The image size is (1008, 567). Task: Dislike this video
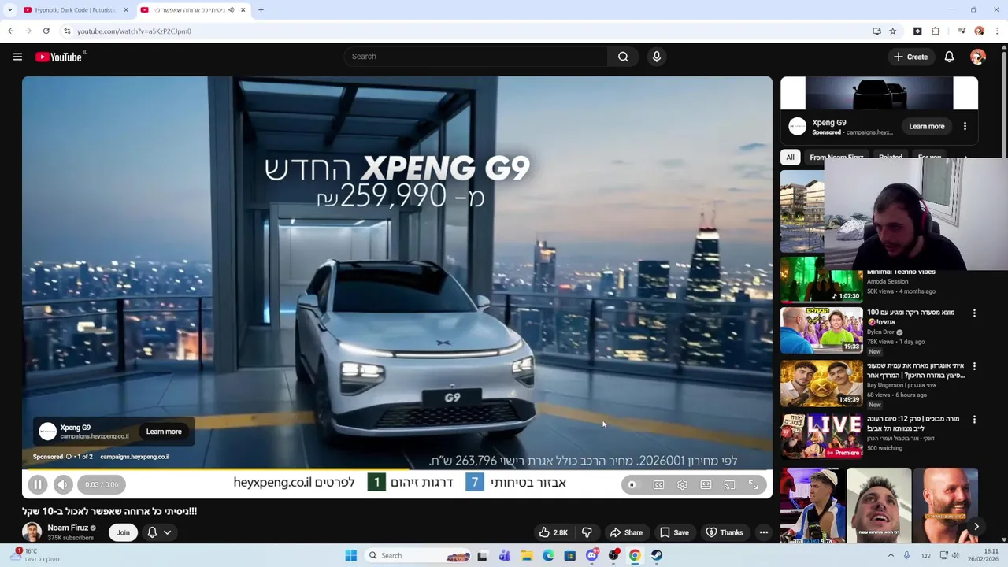point(587,532)
